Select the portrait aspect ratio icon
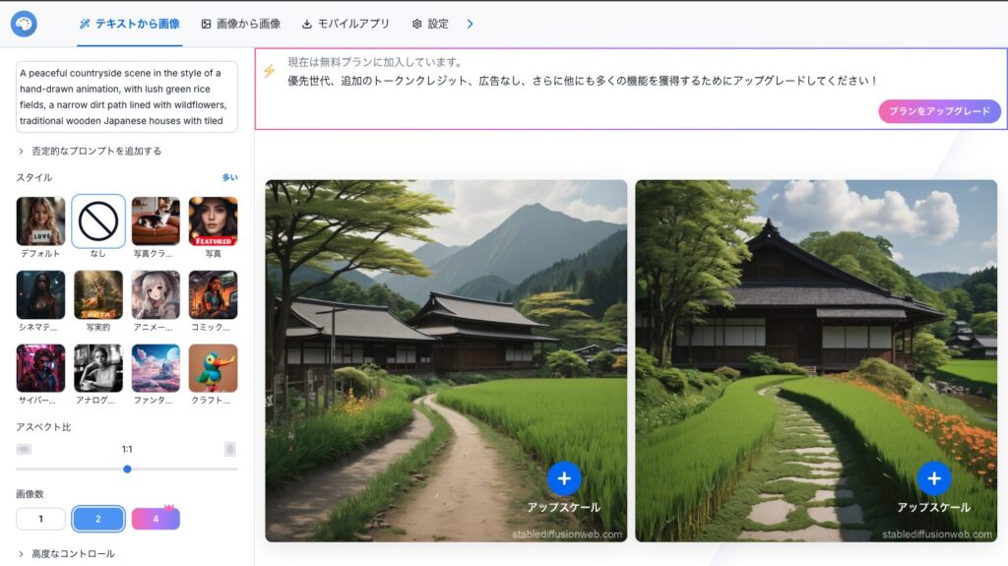 230,449
